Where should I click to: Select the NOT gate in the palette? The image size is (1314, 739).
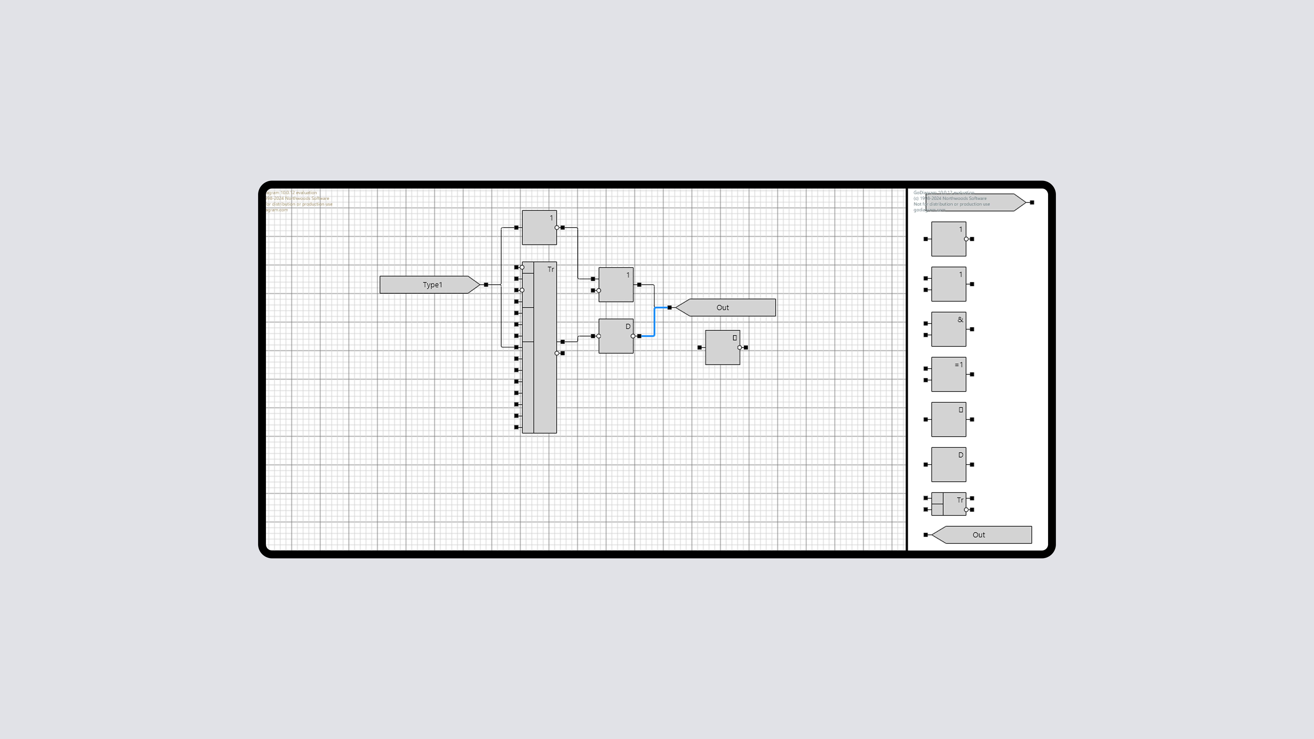click(x=948, y=239)
